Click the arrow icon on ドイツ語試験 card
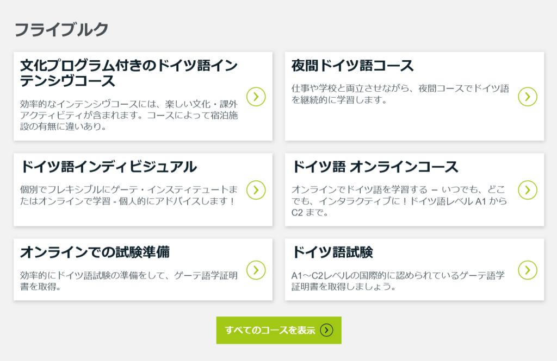The height and width of the screenshot is (361, 557). tap(527, 270)
